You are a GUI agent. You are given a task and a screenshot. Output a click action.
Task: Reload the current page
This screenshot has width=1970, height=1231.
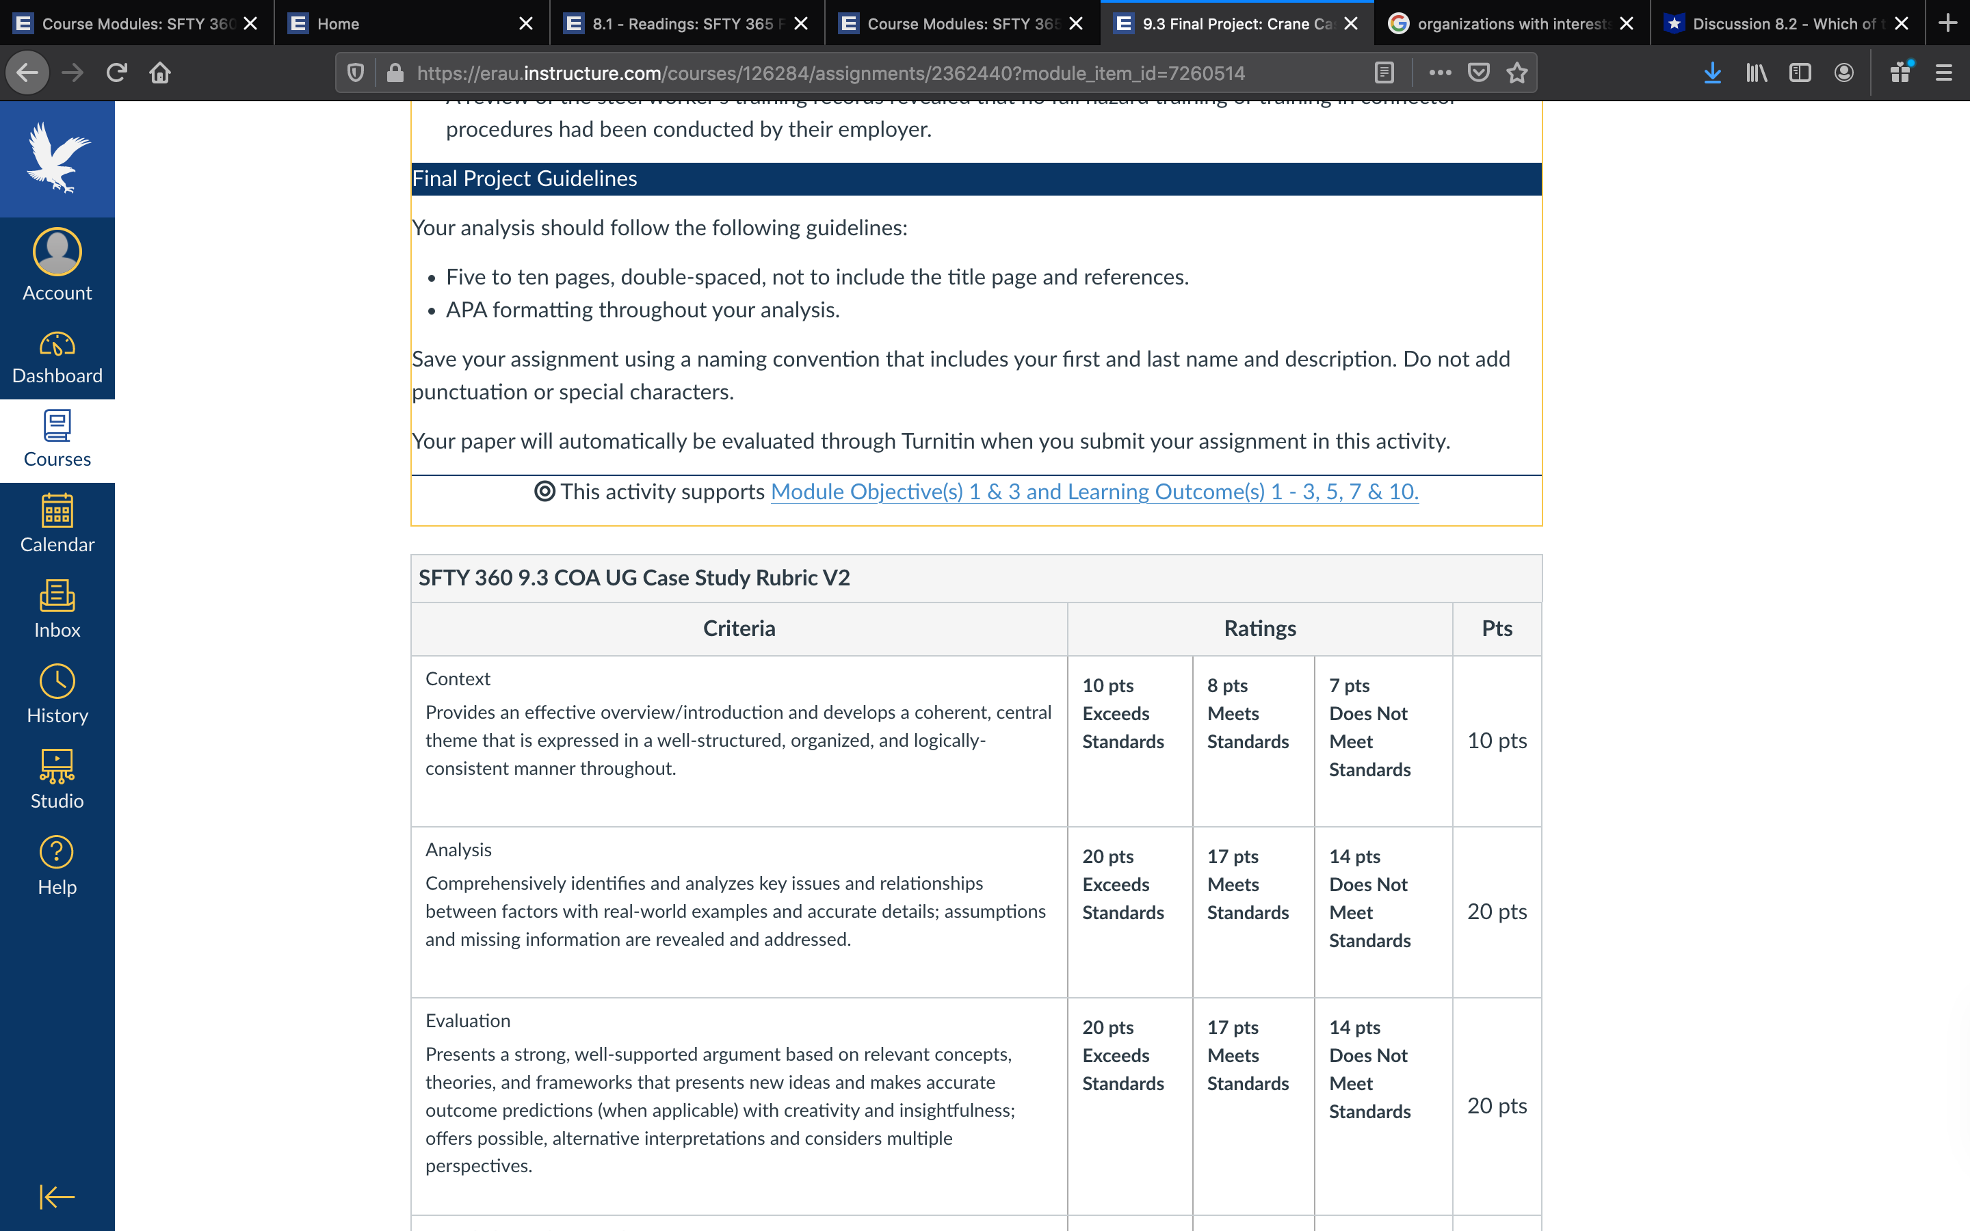pyautogui.click(x=116, y=72)
